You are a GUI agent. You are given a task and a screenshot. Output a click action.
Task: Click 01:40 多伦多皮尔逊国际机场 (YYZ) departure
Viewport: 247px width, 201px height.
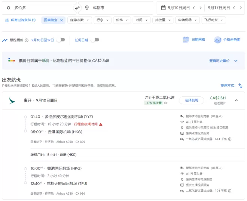(x=62, y=117)
